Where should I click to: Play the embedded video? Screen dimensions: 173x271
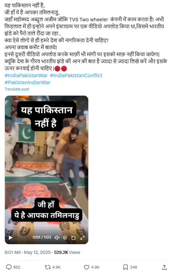click(x=10, y=237)
